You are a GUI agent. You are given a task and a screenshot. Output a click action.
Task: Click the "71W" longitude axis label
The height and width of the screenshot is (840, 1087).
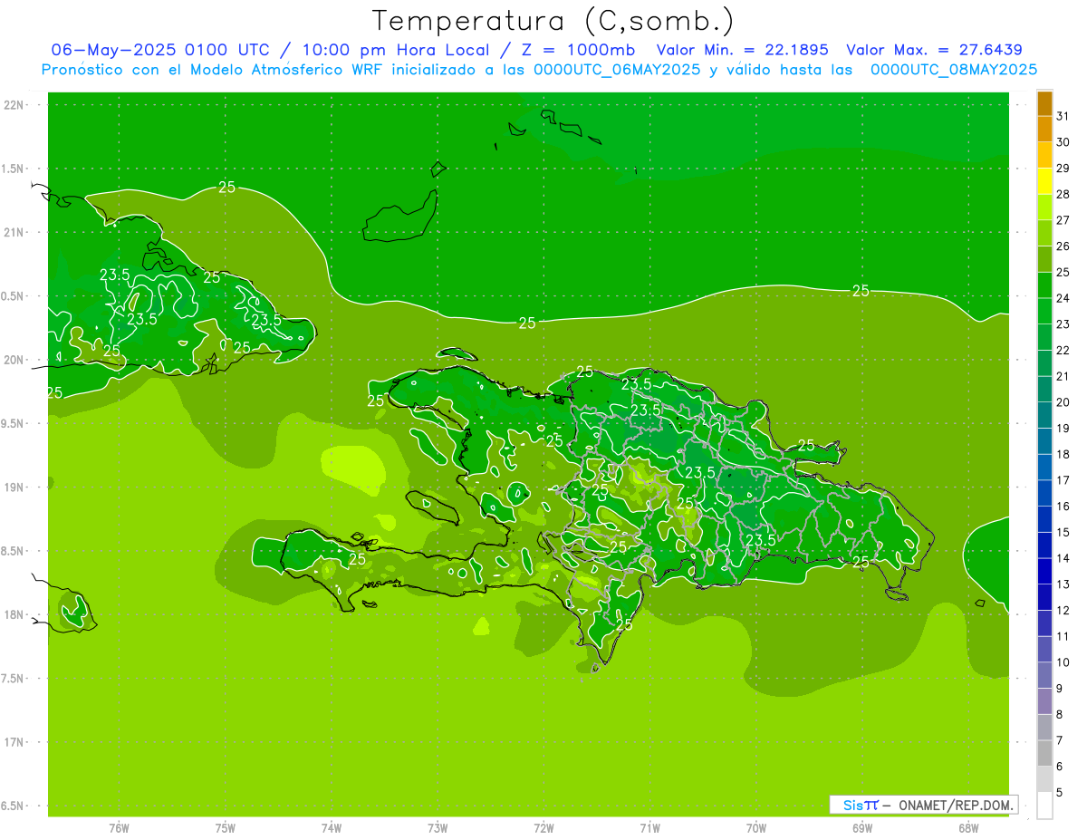(x=649, y=828)
